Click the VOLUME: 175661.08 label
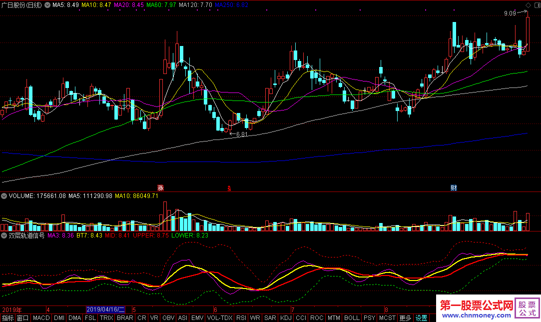The width and height of the screenshot is (541, 322). point(37,196)
